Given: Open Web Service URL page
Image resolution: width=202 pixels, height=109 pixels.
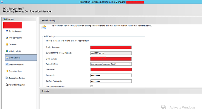Looking at the screenshot, I should pyautogui.click(x=16, y=38).
